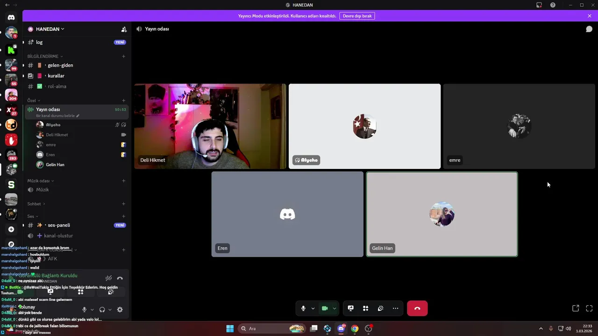
Task: Share your screen in call controls
Action: [351, 308]
